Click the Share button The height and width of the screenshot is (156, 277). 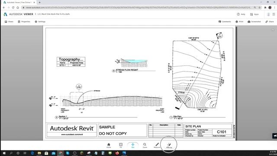point(269,22)
